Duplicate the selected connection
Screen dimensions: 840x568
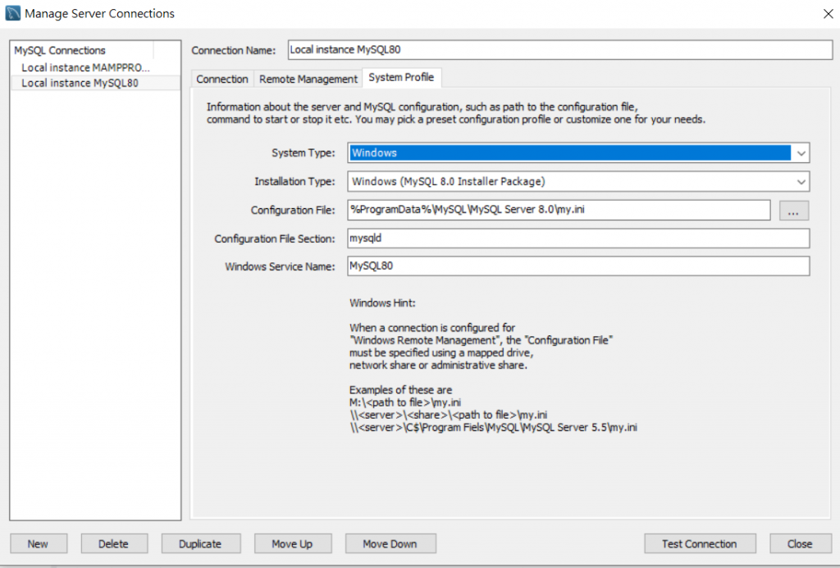click(x=201, y=543)
